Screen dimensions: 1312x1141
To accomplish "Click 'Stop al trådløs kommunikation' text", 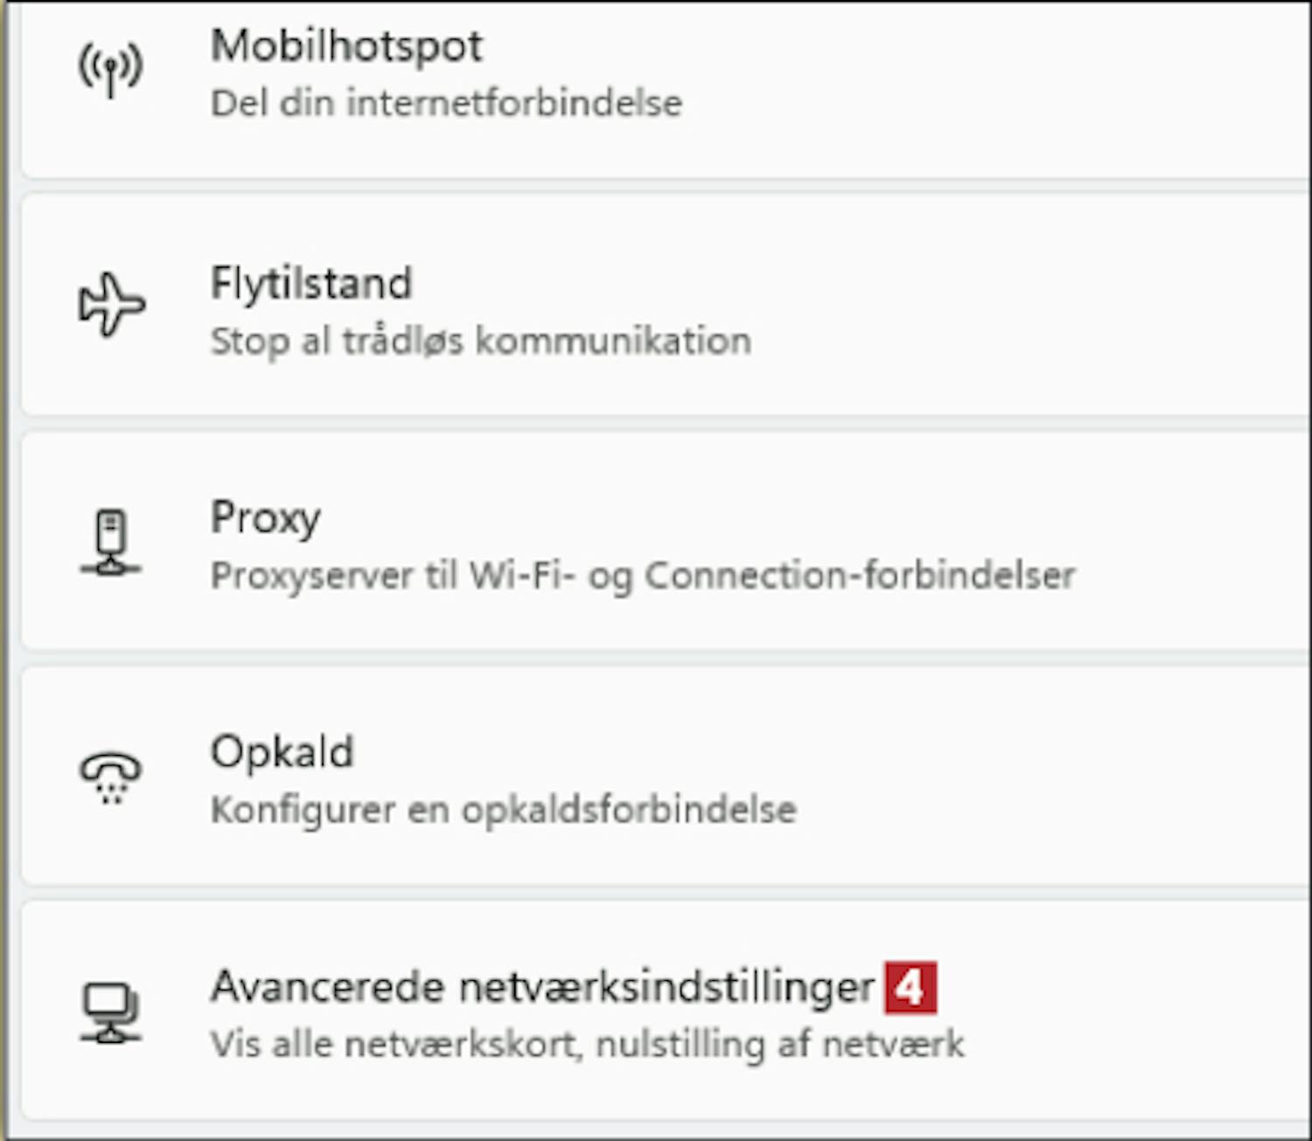I will tap(481, 341).
